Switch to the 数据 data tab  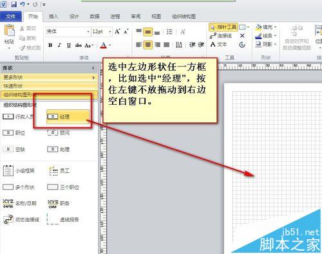[95, 16]
